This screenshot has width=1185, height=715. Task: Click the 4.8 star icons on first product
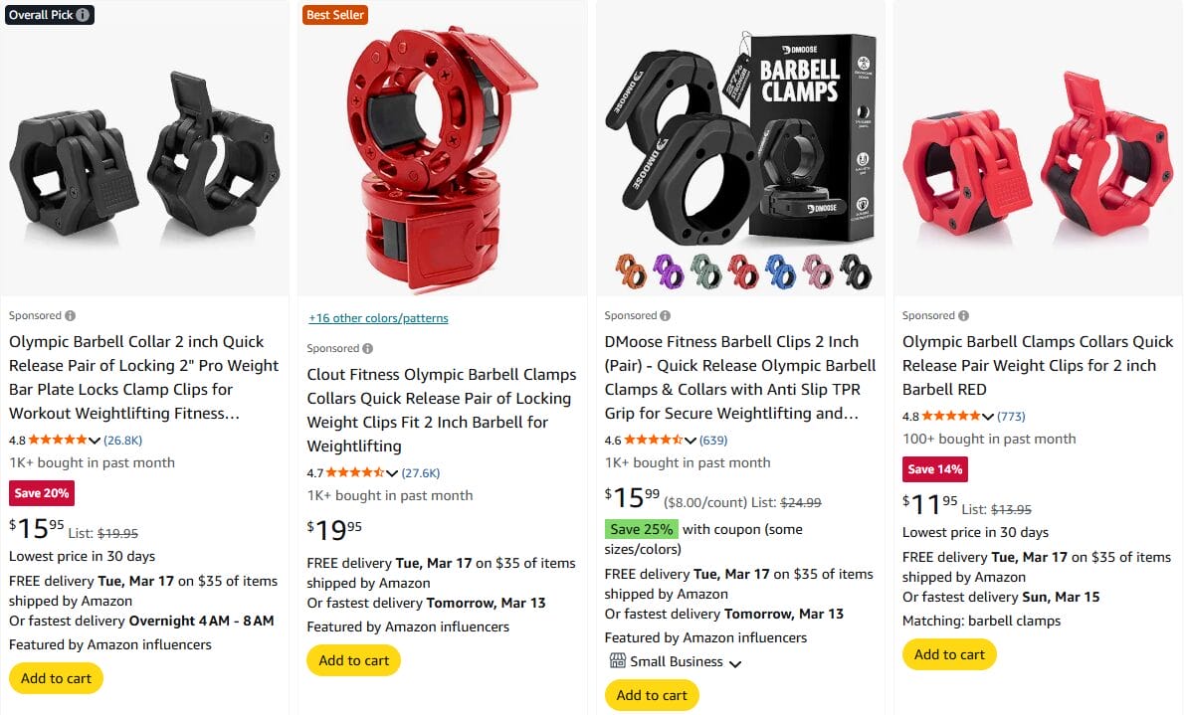[57, 439]
